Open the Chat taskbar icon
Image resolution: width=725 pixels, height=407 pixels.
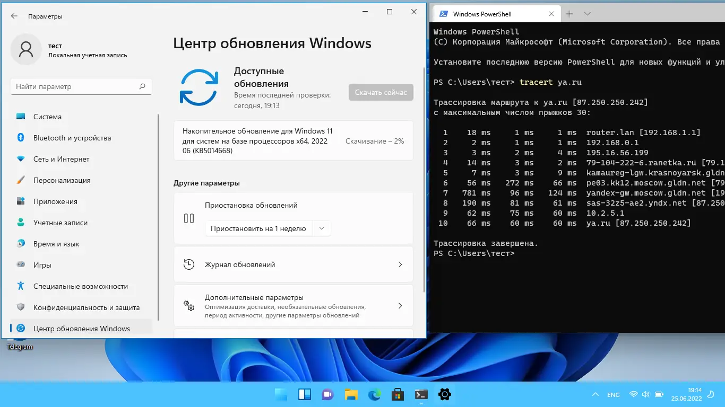point(328,394)
